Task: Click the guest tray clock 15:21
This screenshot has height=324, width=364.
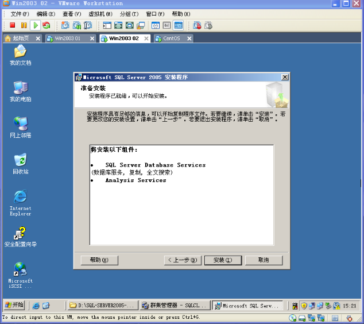Action: point(350,306)
